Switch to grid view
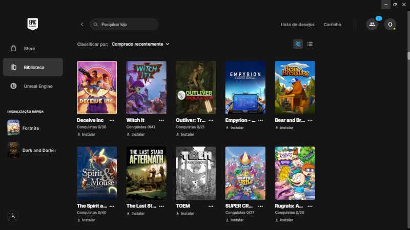 pos(298,44)
